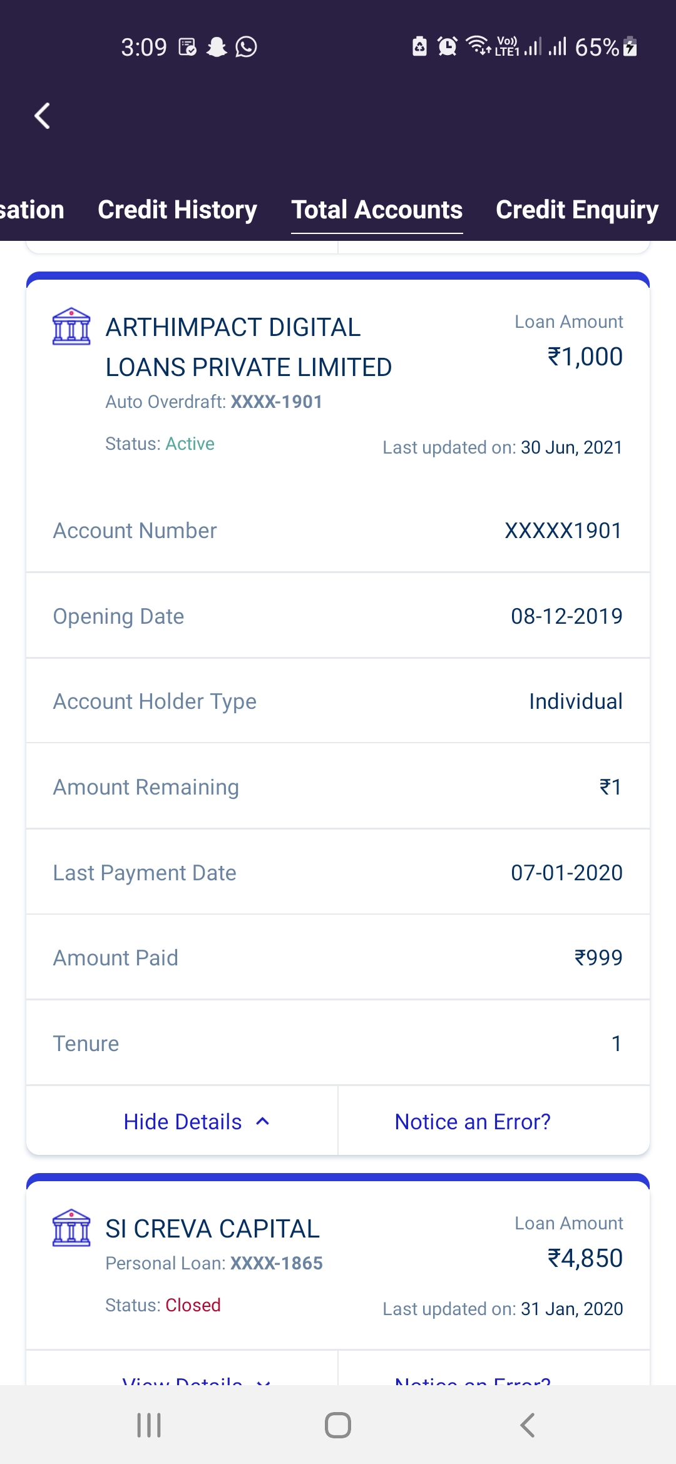Switch to the Credit History tab
The image size is (676, 1464).
click(x=177, y=210)
